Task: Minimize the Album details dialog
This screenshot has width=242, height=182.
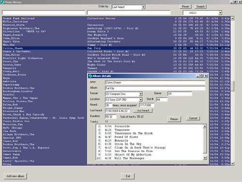Action: pos(198,76)
